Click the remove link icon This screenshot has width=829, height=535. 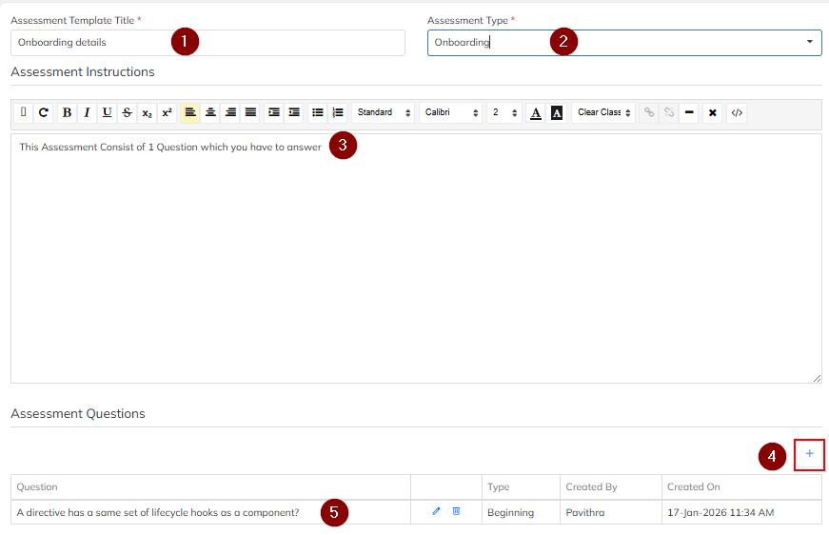pyautogui.click(x=669, y=112)
